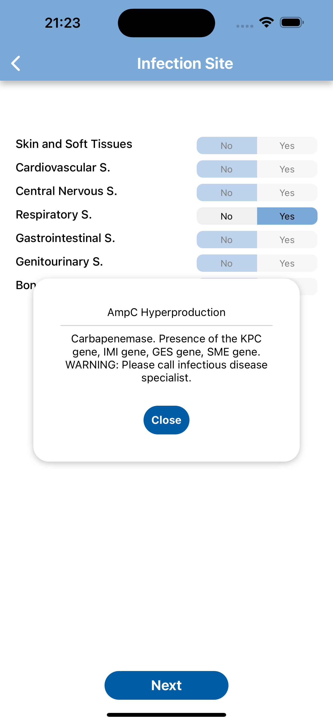Close the AmpC Hyperproduction popup
Viewport: 333px width, 723px height.
166,420
